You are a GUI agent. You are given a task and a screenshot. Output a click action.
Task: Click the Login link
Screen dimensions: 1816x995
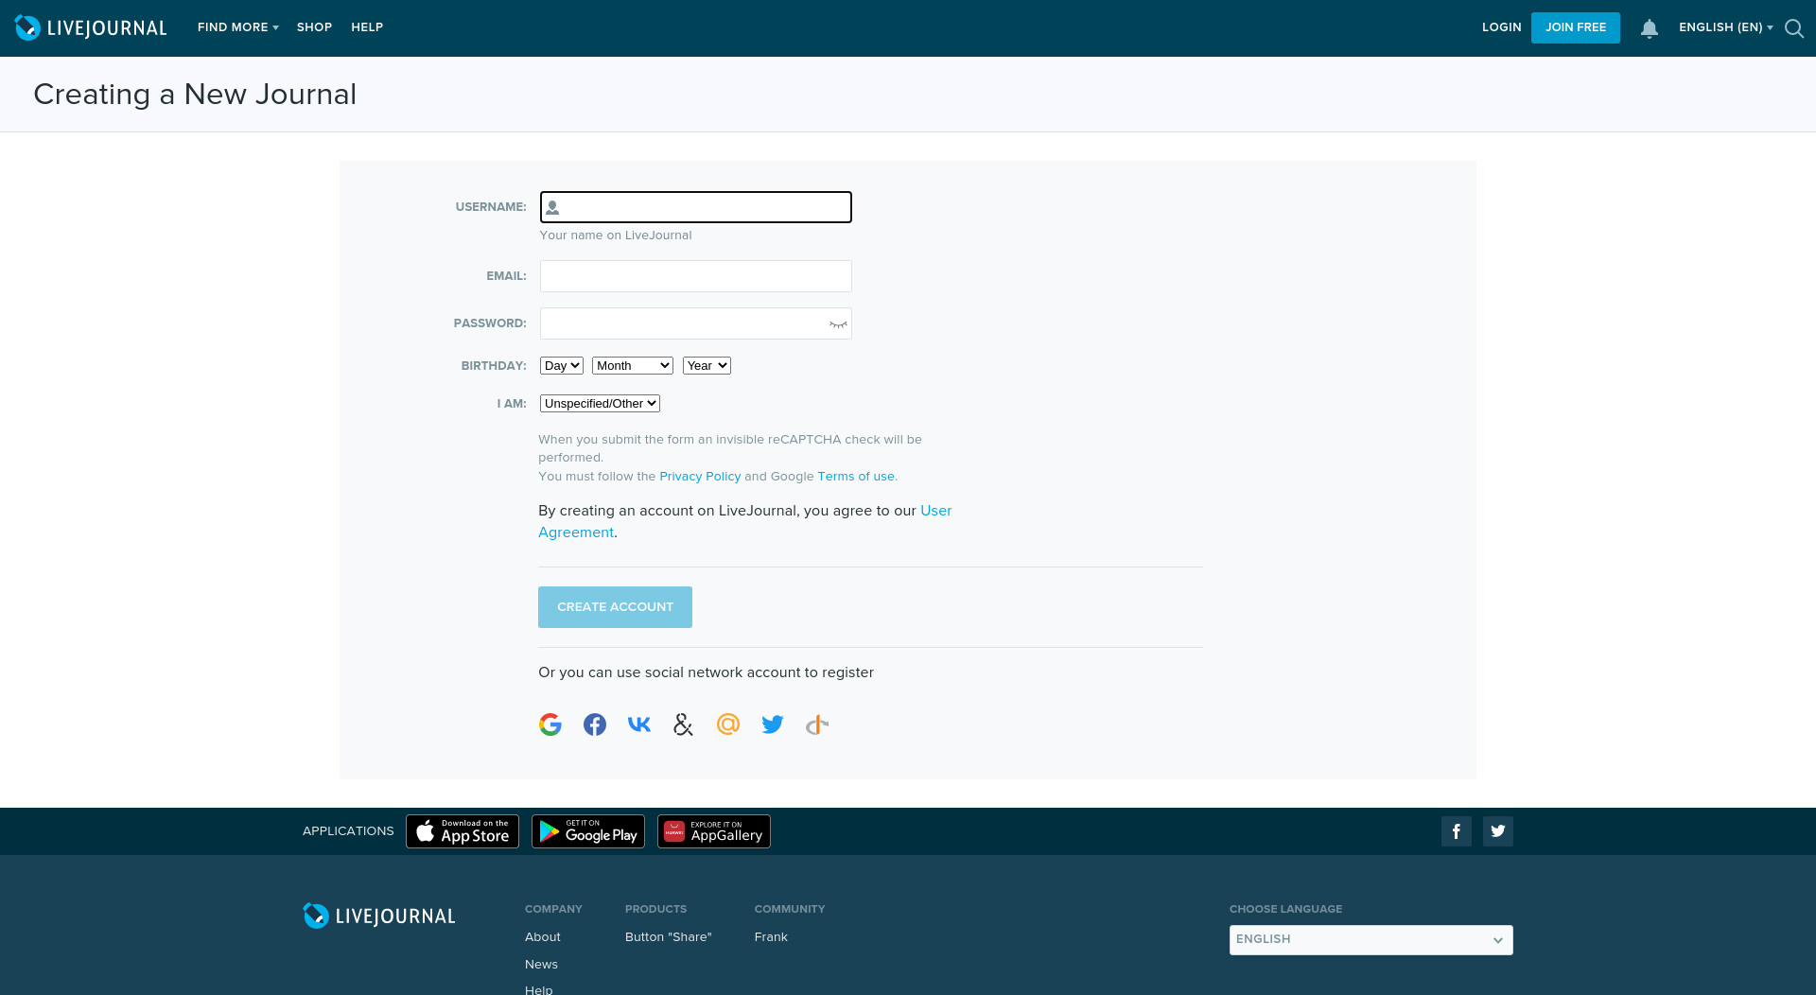(1502, 27)
